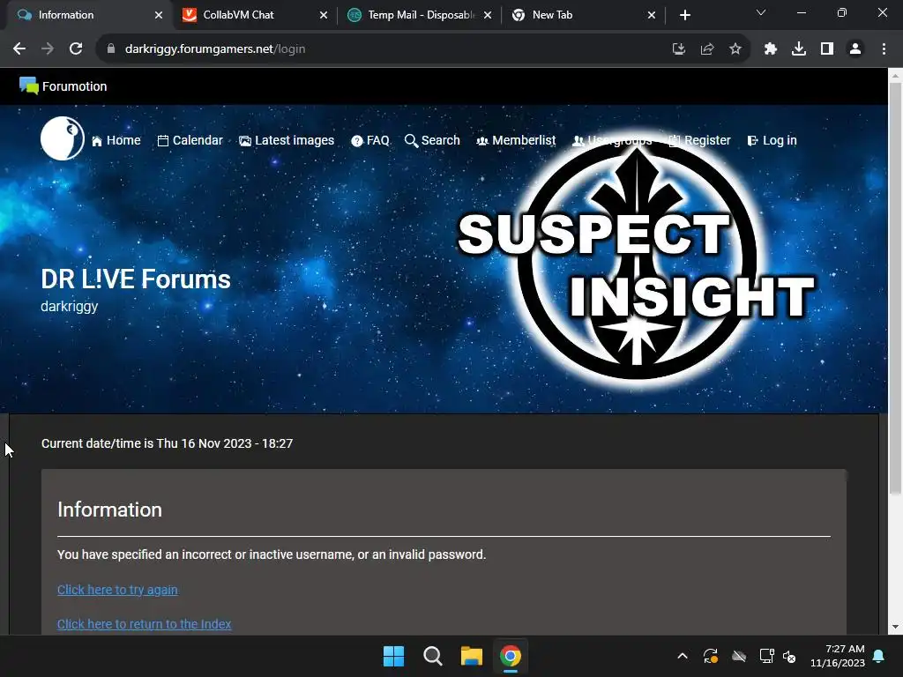Click the browser forward arrow
This screenshot has width=903, height=677.
tap(48, 49)
